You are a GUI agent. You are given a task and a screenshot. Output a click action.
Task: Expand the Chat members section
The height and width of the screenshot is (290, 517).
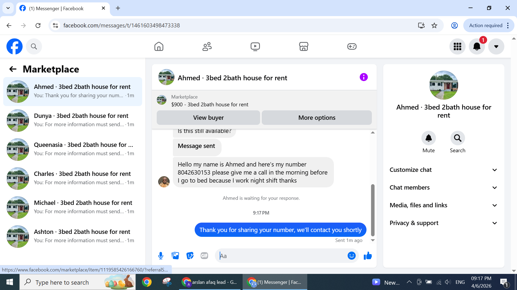[443, 187]
